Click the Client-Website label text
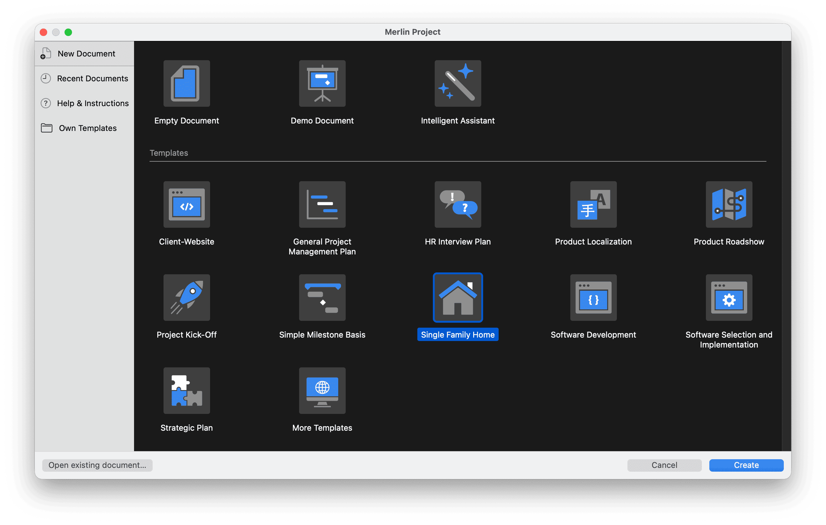826x525 pixels. pos(186,242)
